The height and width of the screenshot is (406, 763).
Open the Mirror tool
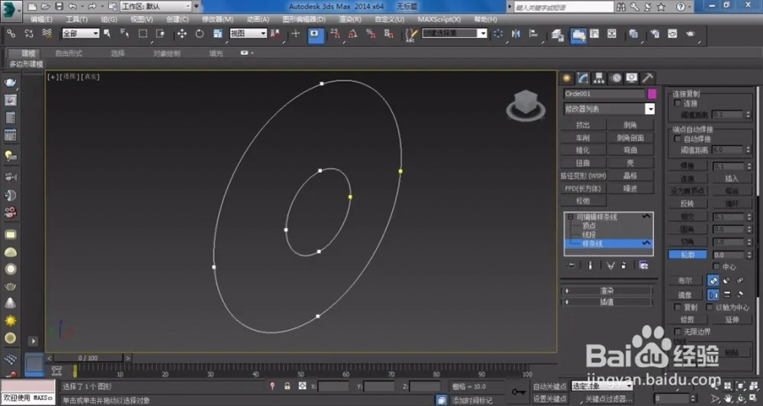tap(515, 34)
